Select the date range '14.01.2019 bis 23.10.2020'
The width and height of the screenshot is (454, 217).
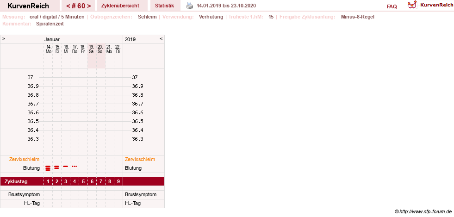[x=226, y=6]
